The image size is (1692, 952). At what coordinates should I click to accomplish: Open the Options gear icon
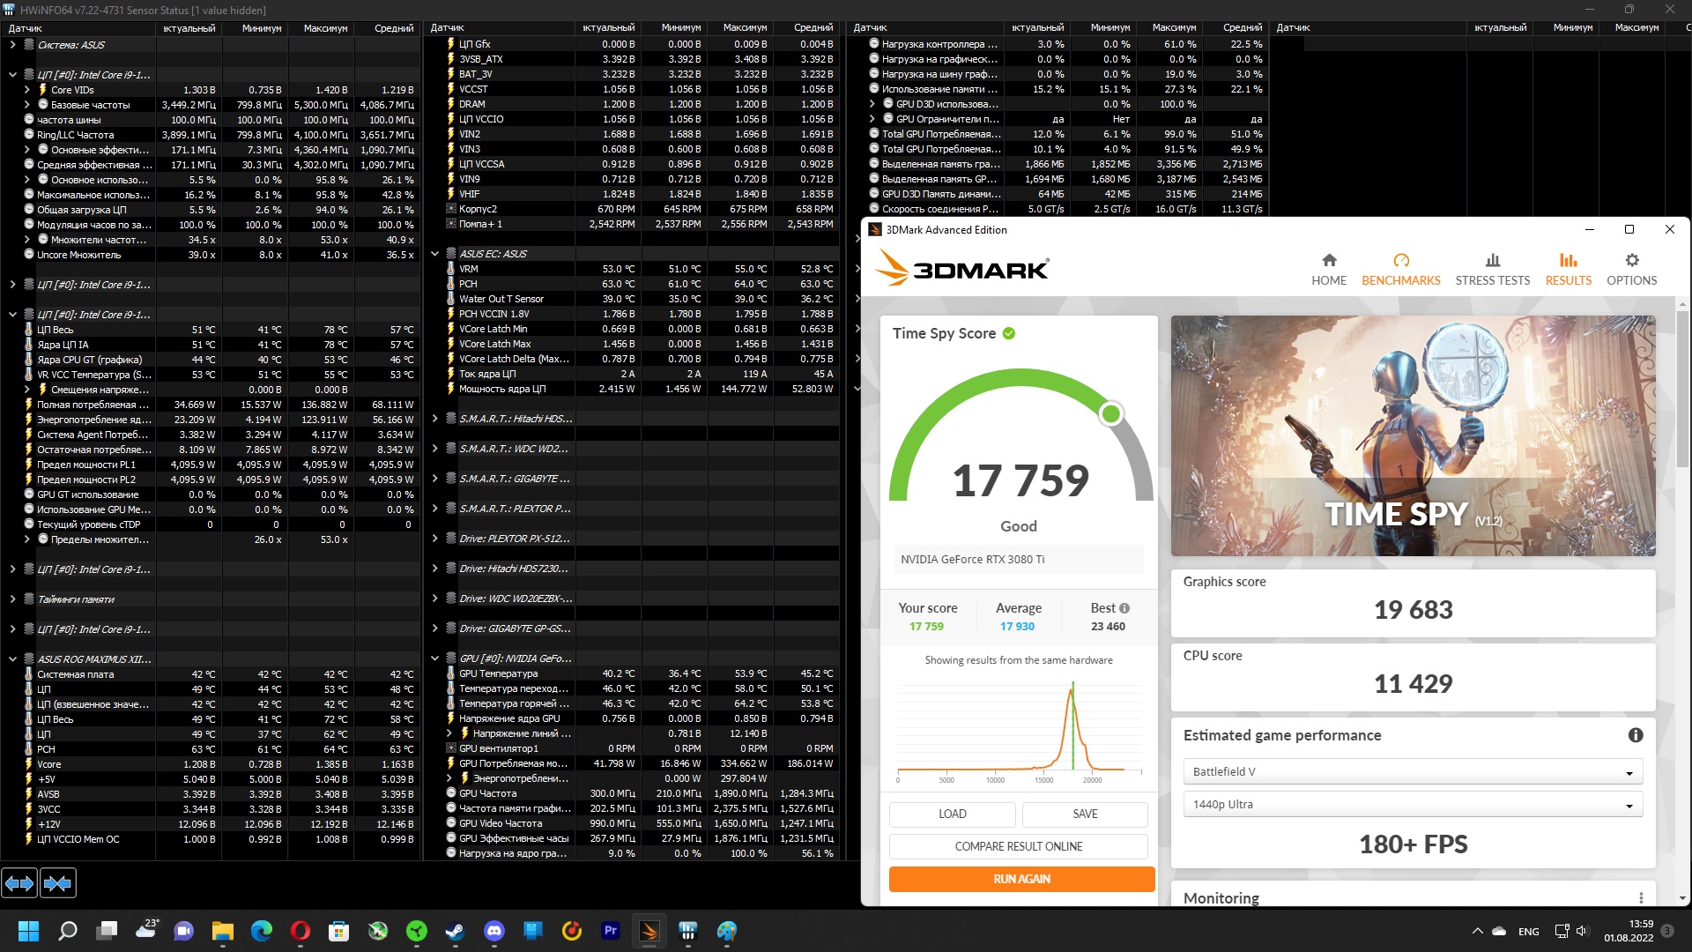pyautogui.click(x=1631, y=261)
